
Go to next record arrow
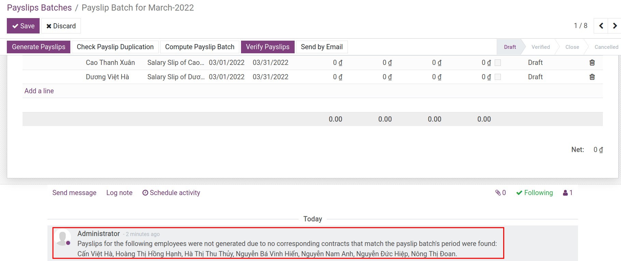[615, 26]
